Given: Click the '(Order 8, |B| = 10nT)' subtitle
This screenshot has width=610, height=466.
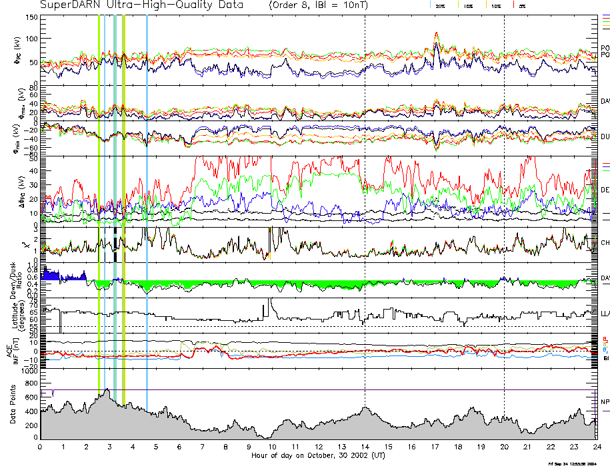Looking at the screenshot, I should coord(318,5).
